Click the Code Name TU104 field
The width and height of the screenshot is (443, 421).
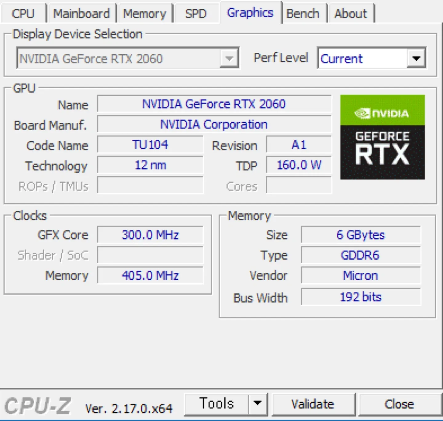[150, 145]
